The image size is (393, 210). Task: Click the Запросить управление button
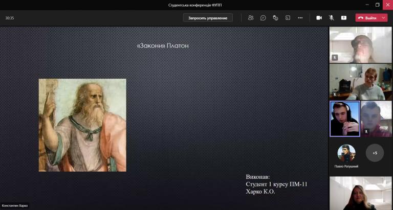208,18
